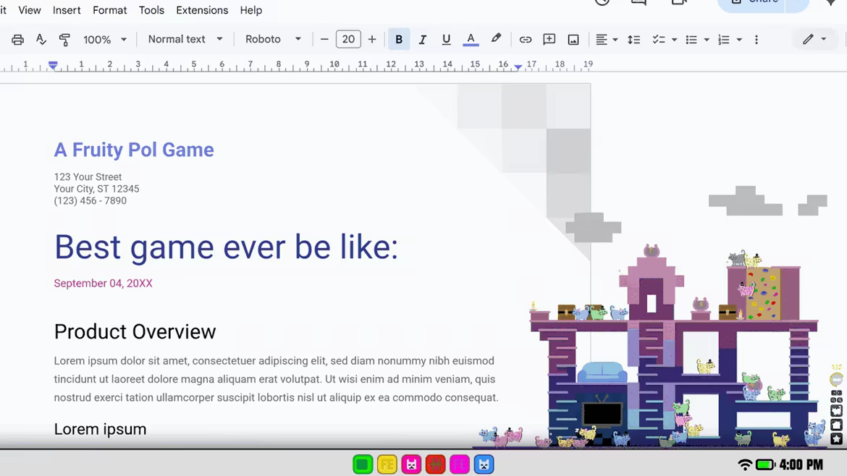Print the document using the printer icon
This screenshot has height=476, width=847.
tap(18, 39)
